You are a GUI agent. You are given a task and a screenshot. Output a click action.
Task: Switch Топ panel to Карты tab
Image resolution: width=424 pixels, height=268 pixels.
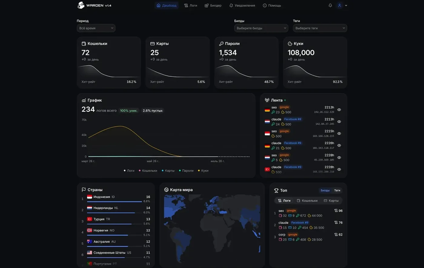(x=331, y=201)
